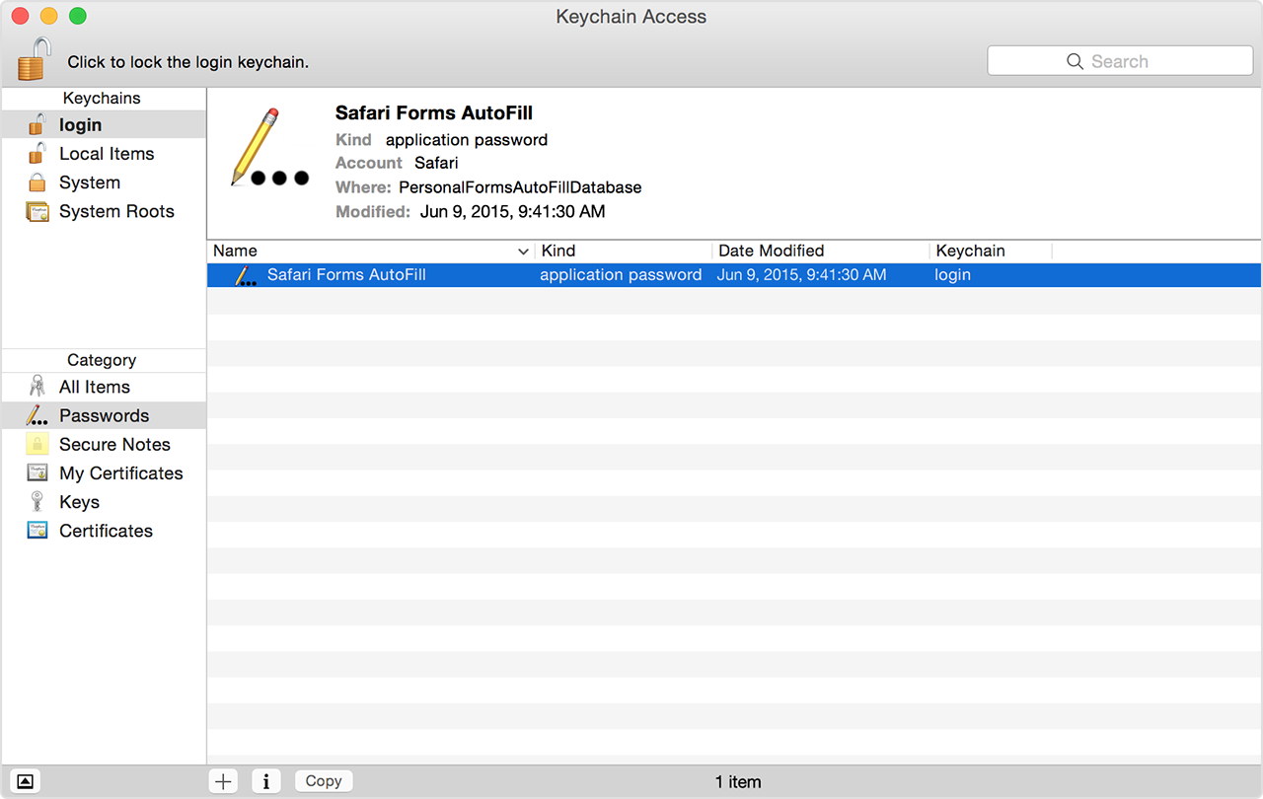Focus the Search field
The width and height of the screenshot is (1263, 799).
point(1120,61)
